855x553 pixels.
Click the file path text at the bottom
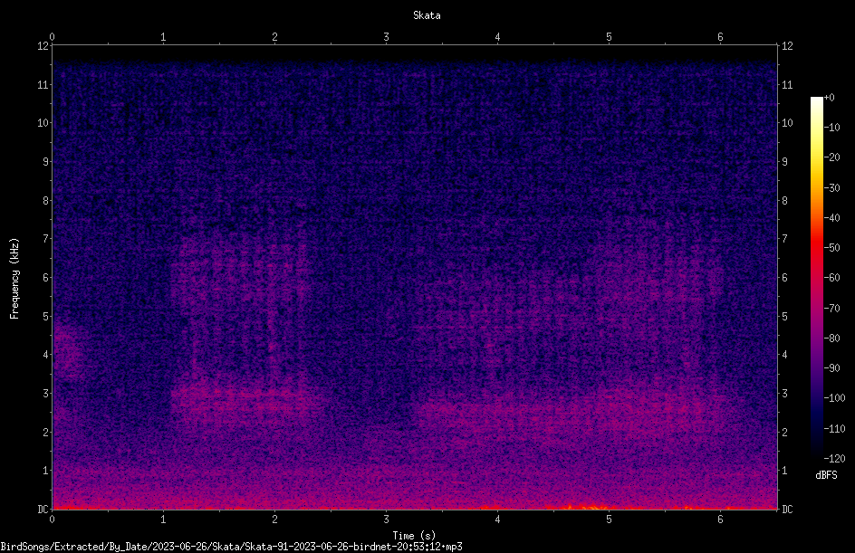pos(231,547)
